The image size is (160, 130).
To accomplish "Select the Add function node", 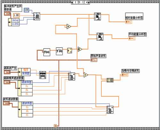I will click(86, 75).
